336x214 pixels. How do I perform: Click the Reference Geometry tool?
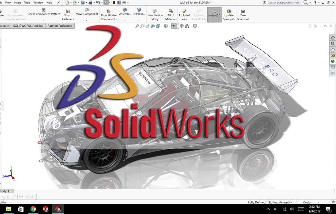(139, 12)
